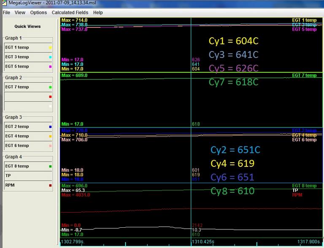324x248 pixels.
Task: Click the Max = 710.0 readout in Graph 3
Action: [74, 135]
